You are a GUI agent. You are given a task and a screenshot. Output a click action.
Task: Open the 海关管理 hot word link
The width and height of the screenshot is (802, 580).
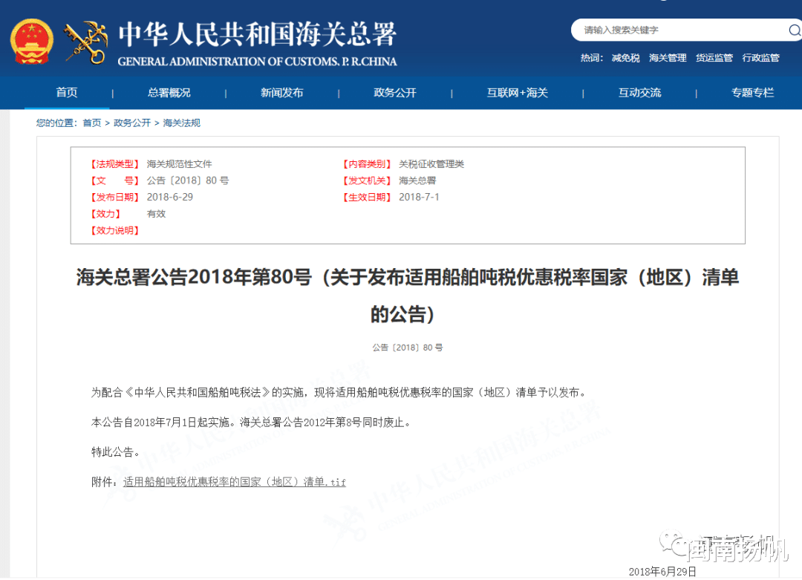(x=668, y=57)
